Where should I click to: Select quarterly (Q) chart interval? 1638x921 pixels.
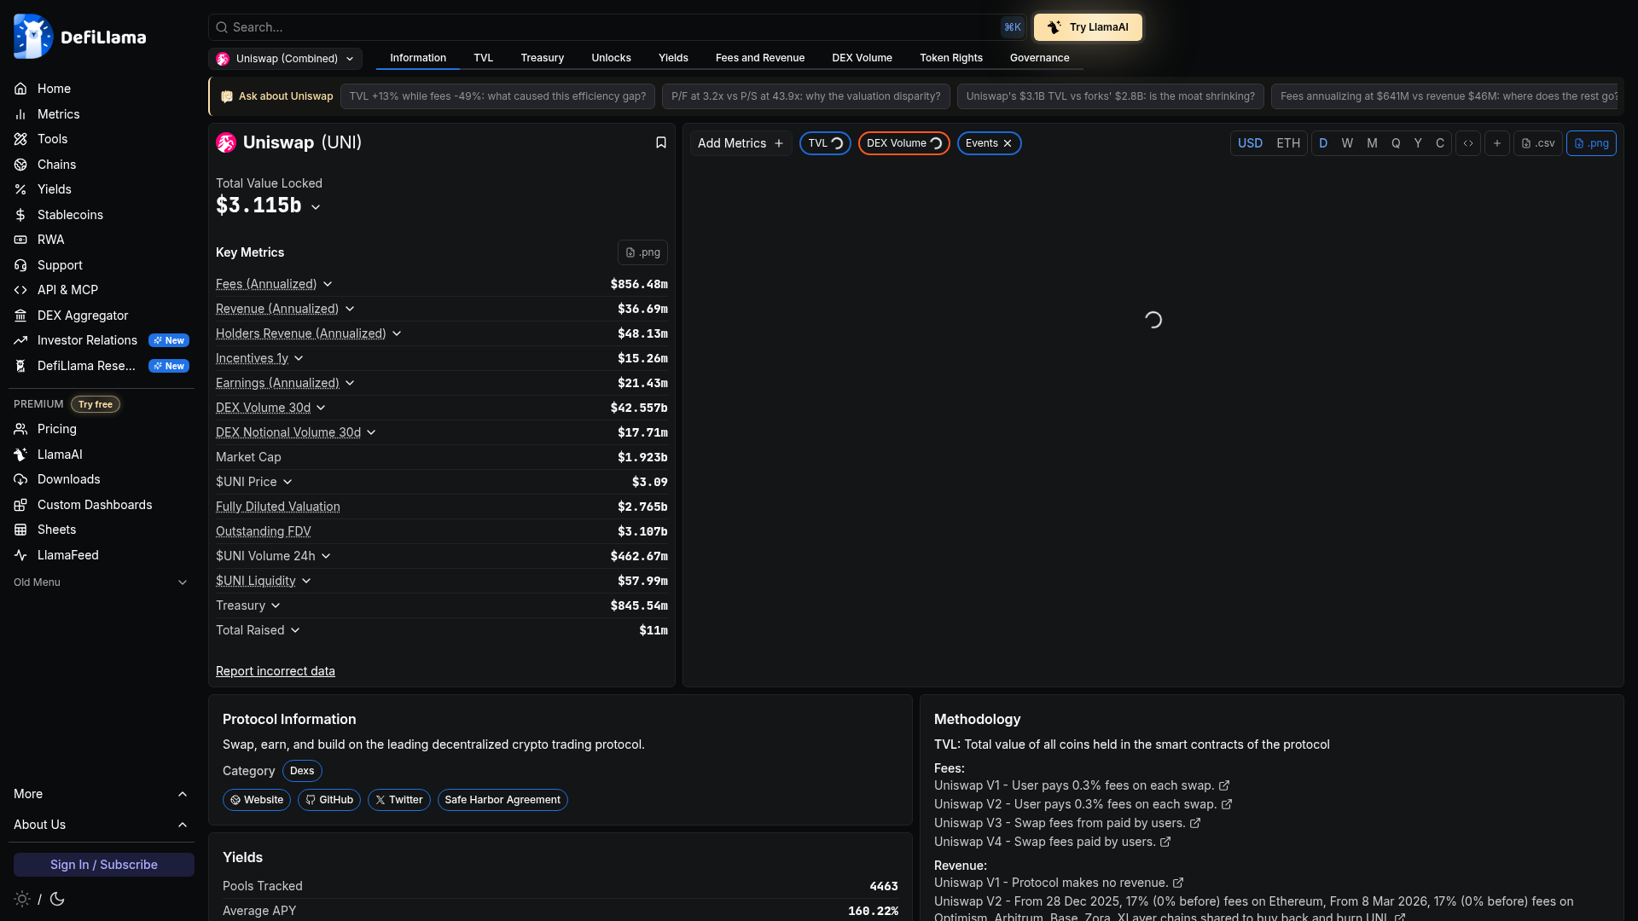pyautogui.click(x=1396, y=143)
